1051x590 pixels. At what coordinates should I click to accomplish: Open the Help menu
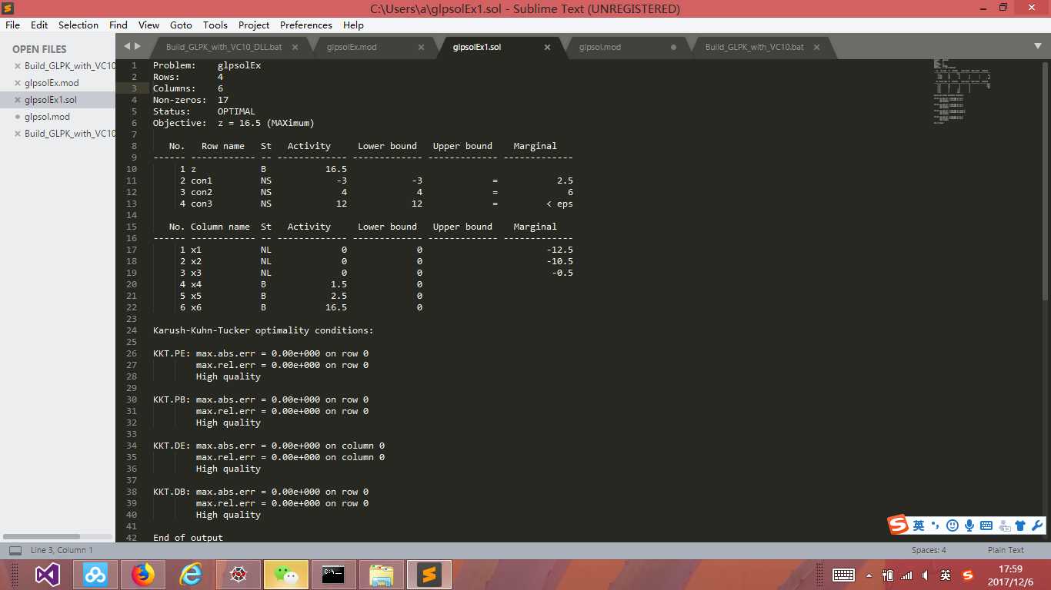pyautogui.click(x=353, y=25)
